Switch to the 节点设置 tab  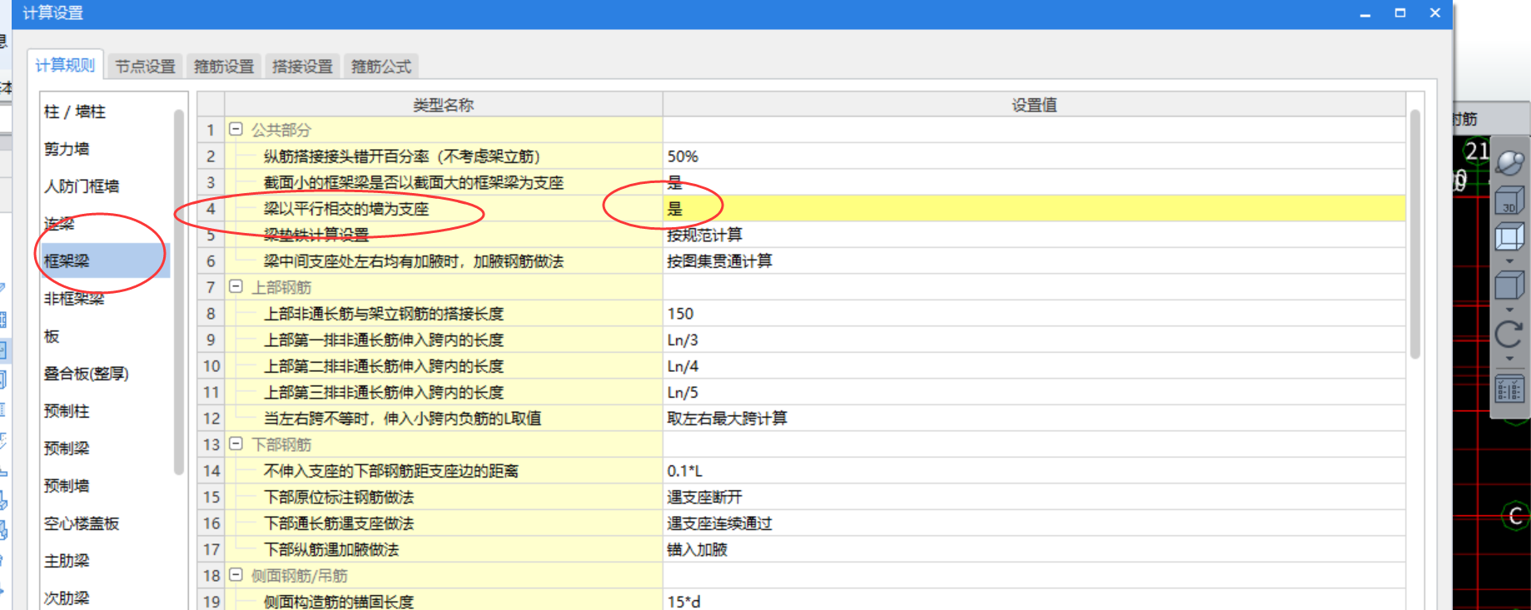[145, 66]
